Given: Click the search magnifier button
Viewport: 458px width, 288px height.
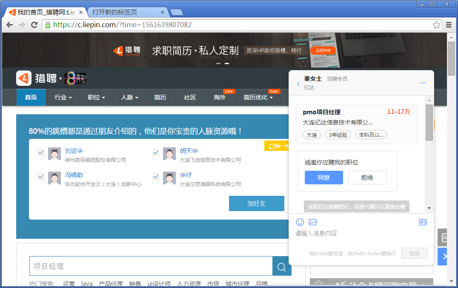Looking at the screenshot, I should point(282,266).
